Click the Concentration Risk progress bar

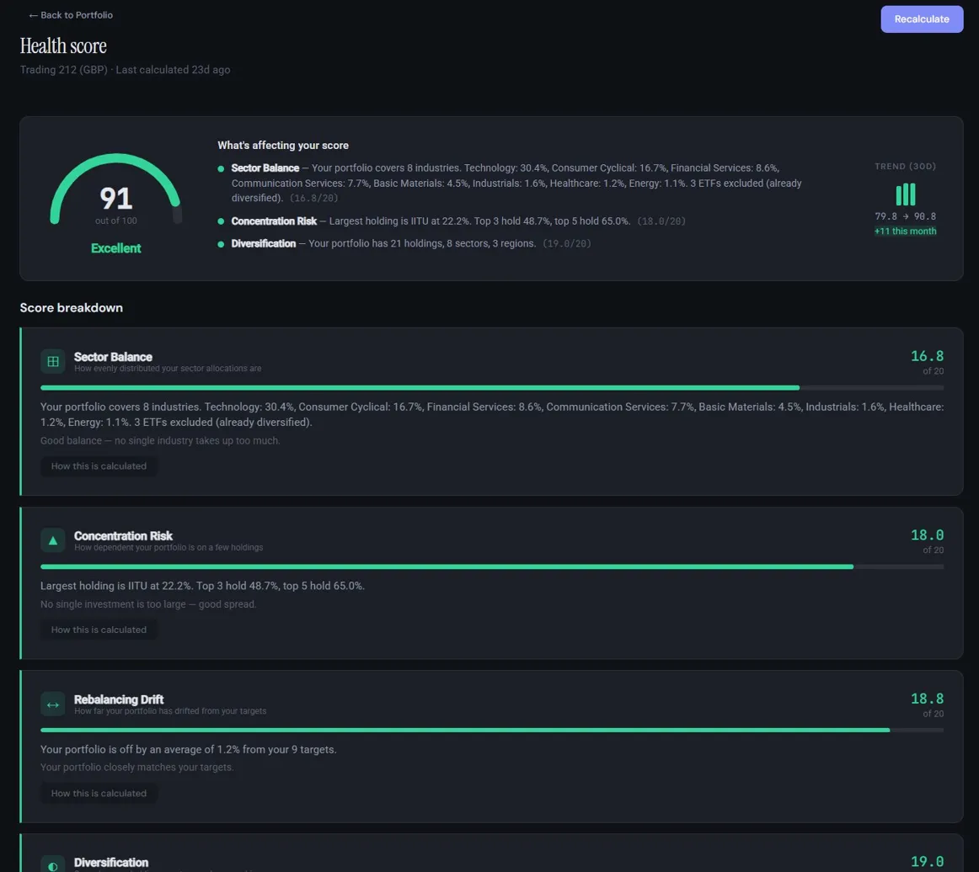pos(491,567)
